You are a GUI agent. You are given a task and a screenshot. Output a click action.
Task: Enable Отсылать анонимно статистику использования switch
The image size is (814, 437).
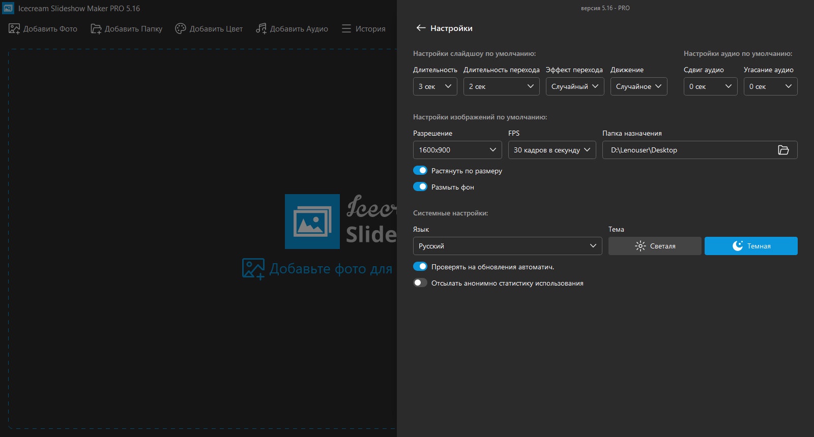point(420,283)
